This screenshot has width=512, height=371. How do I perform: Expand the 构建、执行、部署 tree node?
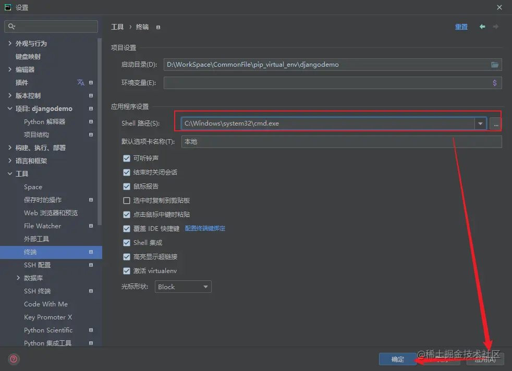click(10, 148)
